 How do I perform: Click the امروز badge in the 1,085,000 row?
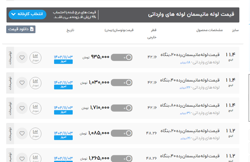63,137
